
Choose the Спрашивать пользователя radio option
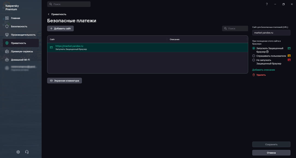click(x=254, y=56)
